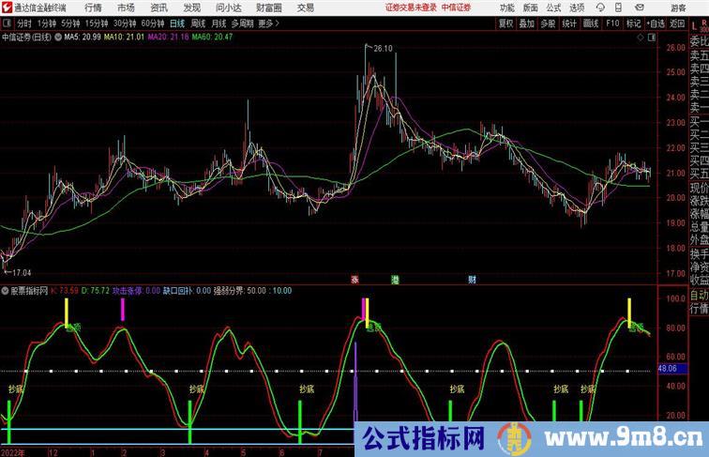This screenshot has height=457, width=709.
Task: Open the 交易 menu
Action: [x=305, y=8]
